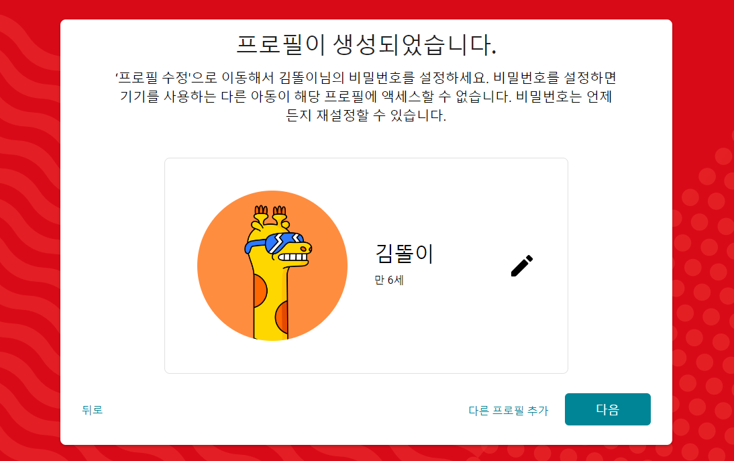Click the giraffe's blue sunglasses
Screen dimensions: 734x461
275,243
